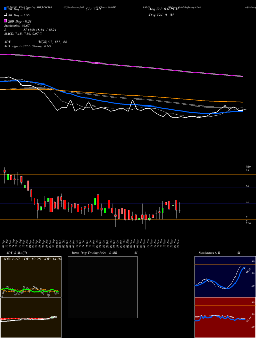Click the 'ADX & MACD' panel title
Image resolution: width=256 pixels, height=338 pixels.
(x=16, y=253)
